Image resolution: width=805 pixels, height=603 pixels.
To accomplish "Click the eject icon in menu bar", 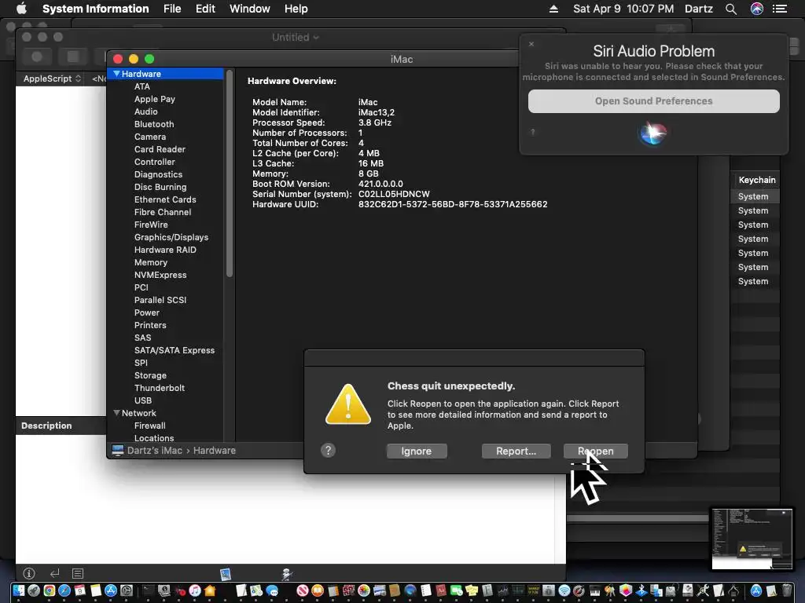I will (x=553, y=9).
